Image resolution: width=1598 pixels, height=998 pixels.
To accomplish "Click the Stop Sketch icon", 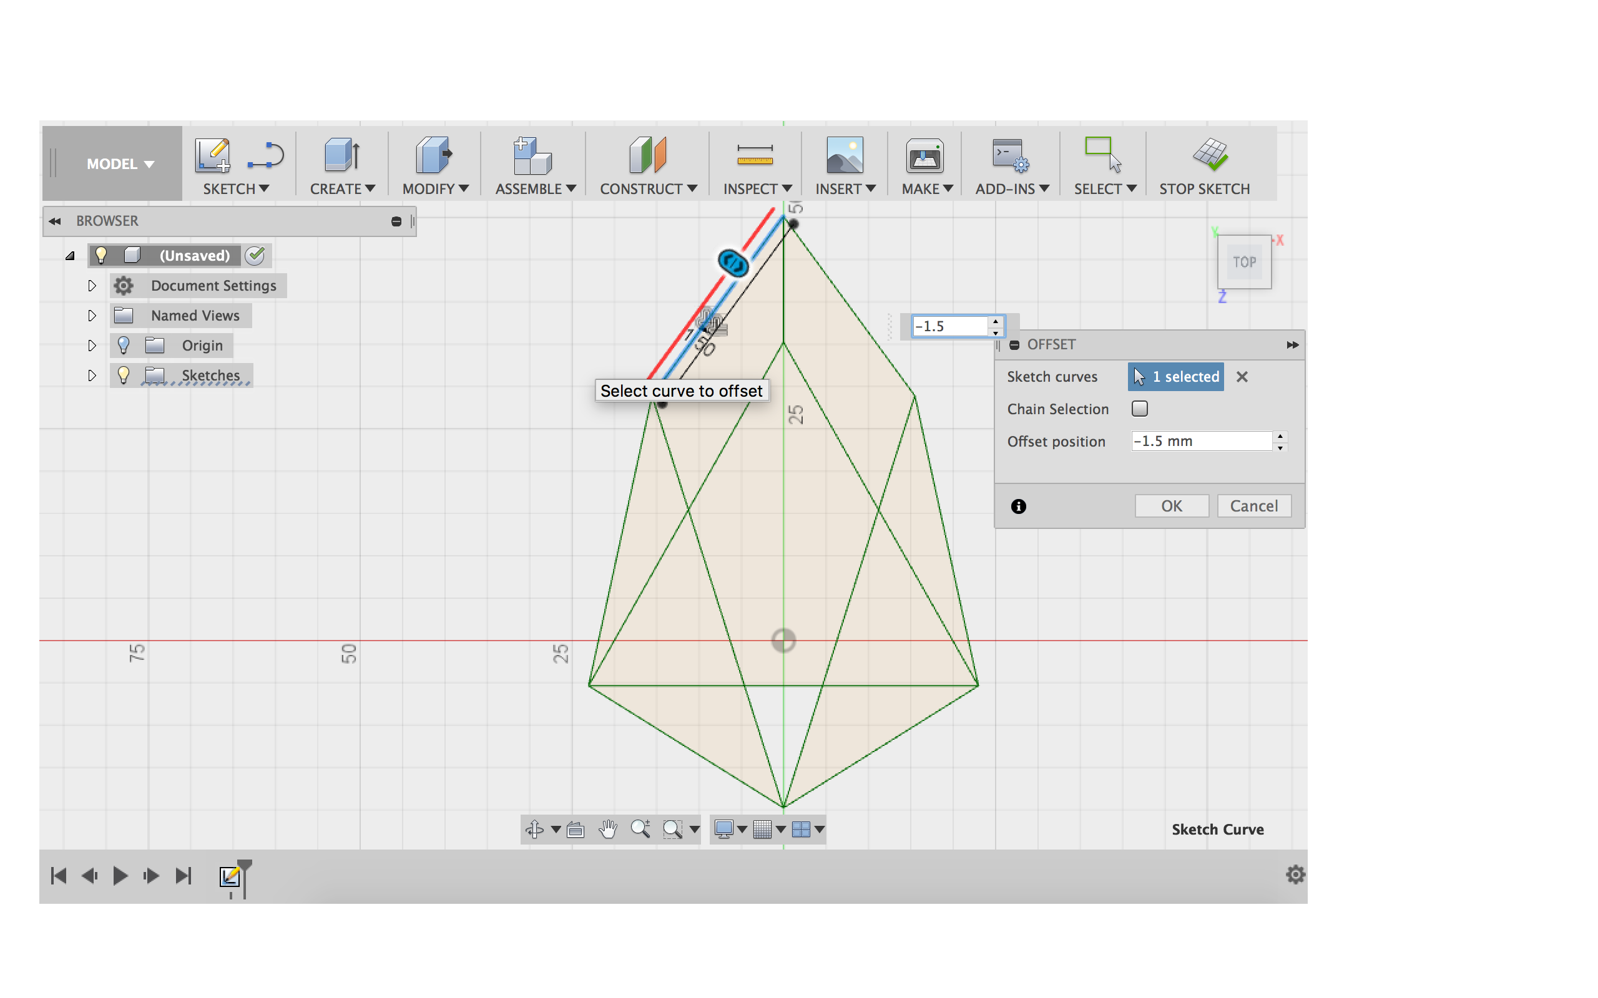I will coord(1210,155).
